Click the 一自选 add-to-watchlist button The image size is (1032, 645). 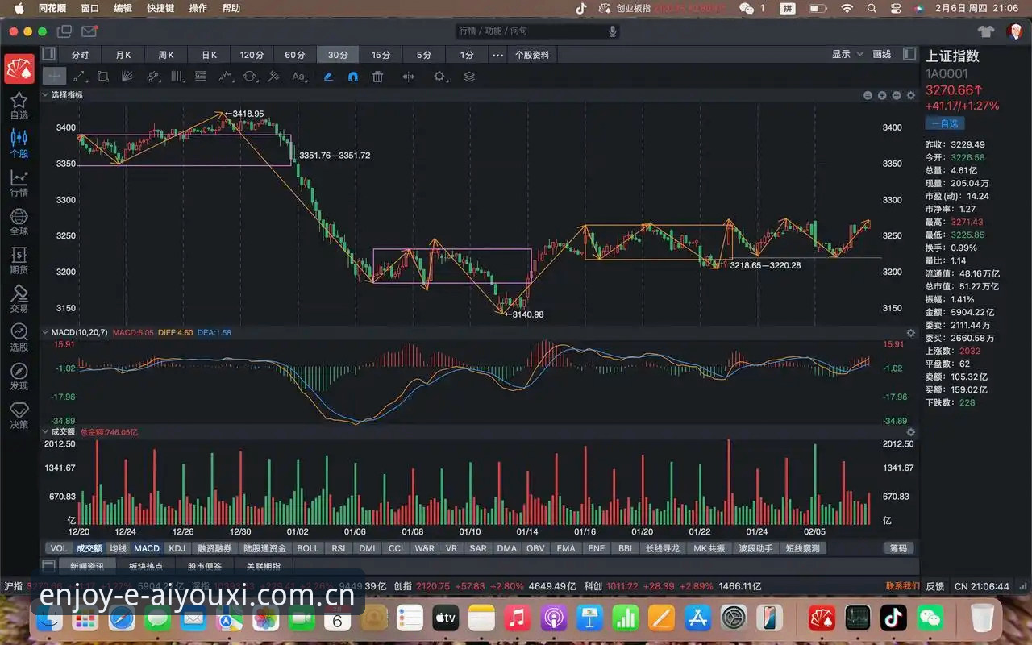point(945,123)
